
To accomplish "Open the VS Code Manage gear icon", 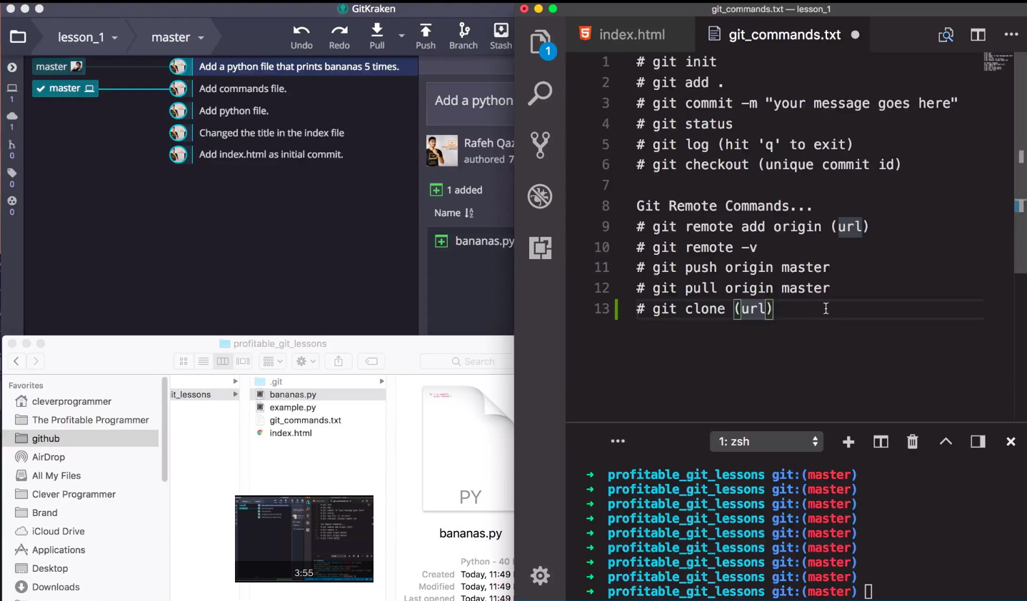I will [x=541, y=575].
